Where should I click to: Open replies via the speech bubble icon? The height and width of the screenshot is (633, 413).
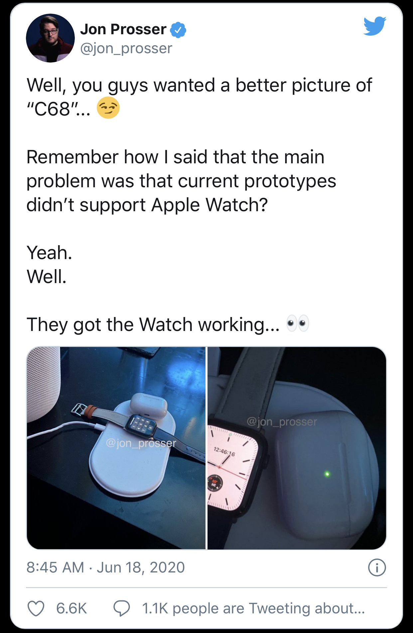click(122, 608)
